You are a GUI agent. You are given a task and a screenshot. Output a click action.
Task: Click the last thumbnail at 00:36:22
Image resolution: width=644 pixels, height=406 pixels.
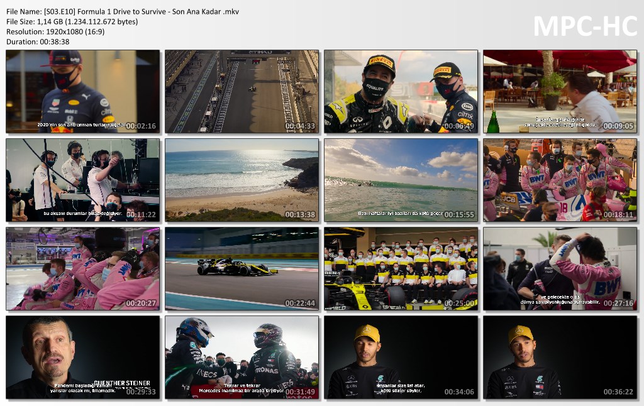pyautogui.click(x=560, y=358)
